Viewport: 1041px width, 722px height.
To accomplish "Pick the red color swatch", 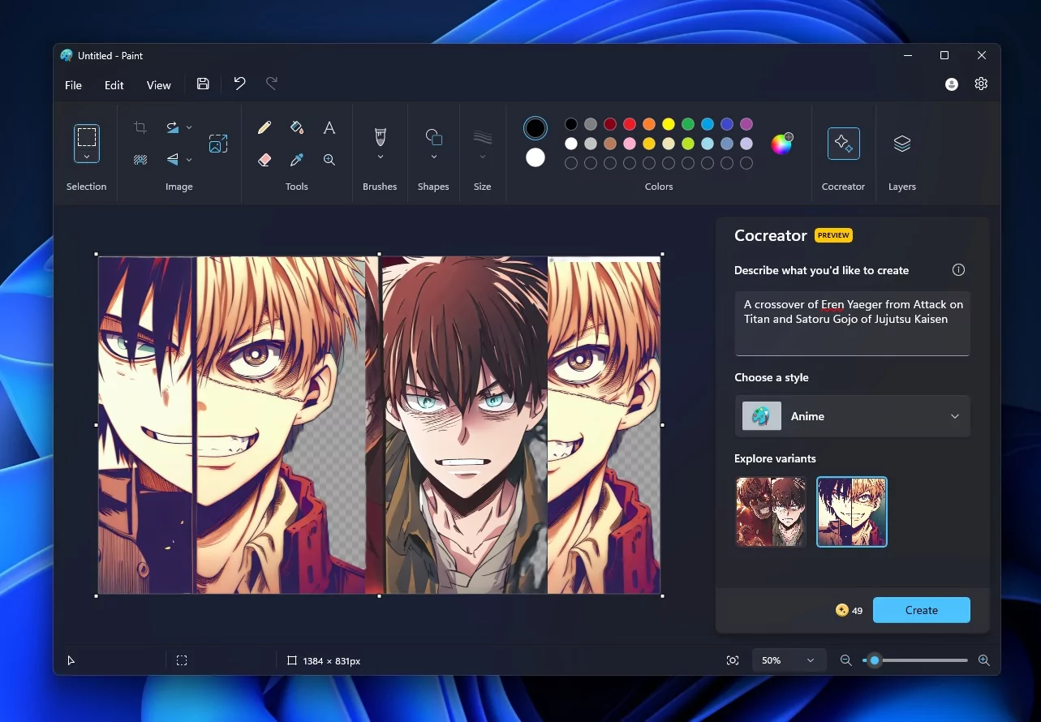I will (630, 124).
